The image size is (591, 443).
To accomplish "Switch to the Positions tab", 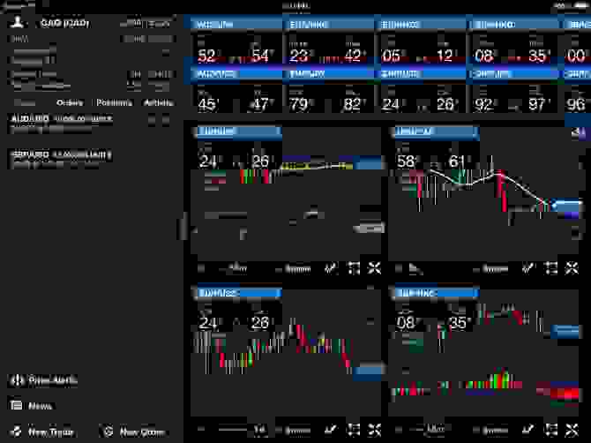I will [x=114, y=102].
